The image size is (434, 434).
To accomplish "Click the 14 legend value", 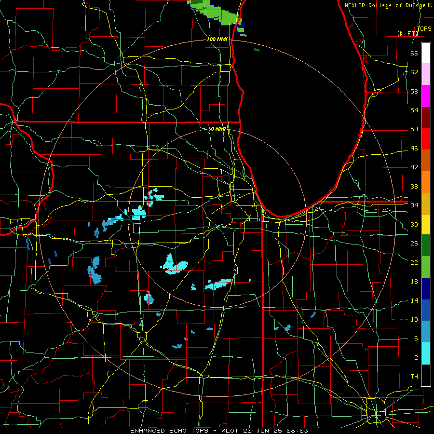I will pyautogui.click(x=414, y=300).
